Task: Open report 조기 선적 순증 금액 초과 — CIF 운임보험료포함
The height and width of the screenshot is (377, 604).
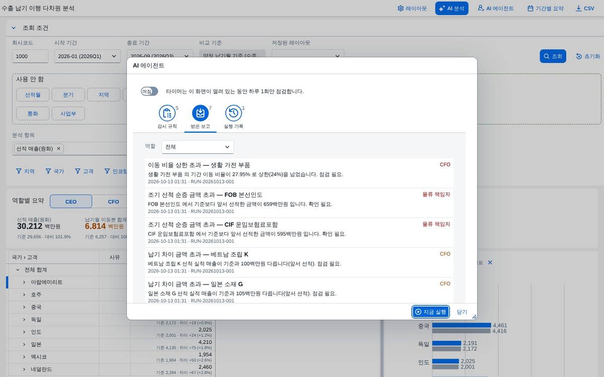Action: coord(299,232)
